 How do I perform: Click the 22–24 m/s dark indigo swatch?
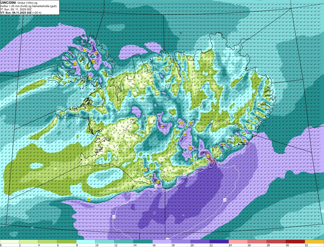coord(219,242)
